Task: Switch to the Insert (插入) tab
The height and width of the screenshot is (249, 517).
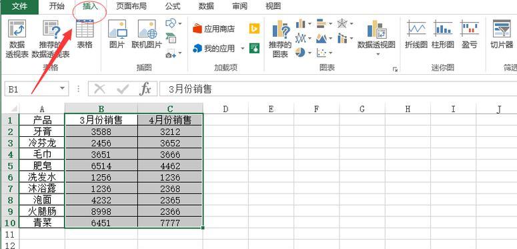Action: pos(90,6)
